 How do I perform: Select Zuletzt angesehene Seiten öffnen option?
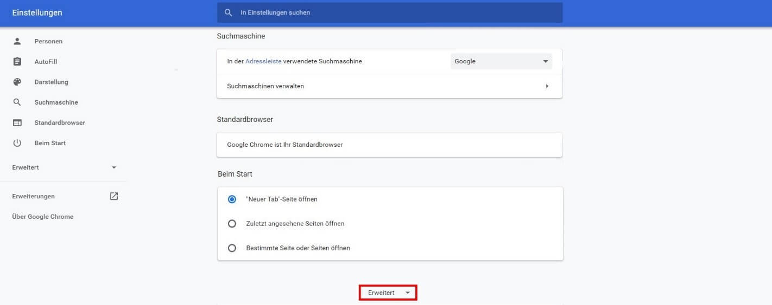point(232,224)
